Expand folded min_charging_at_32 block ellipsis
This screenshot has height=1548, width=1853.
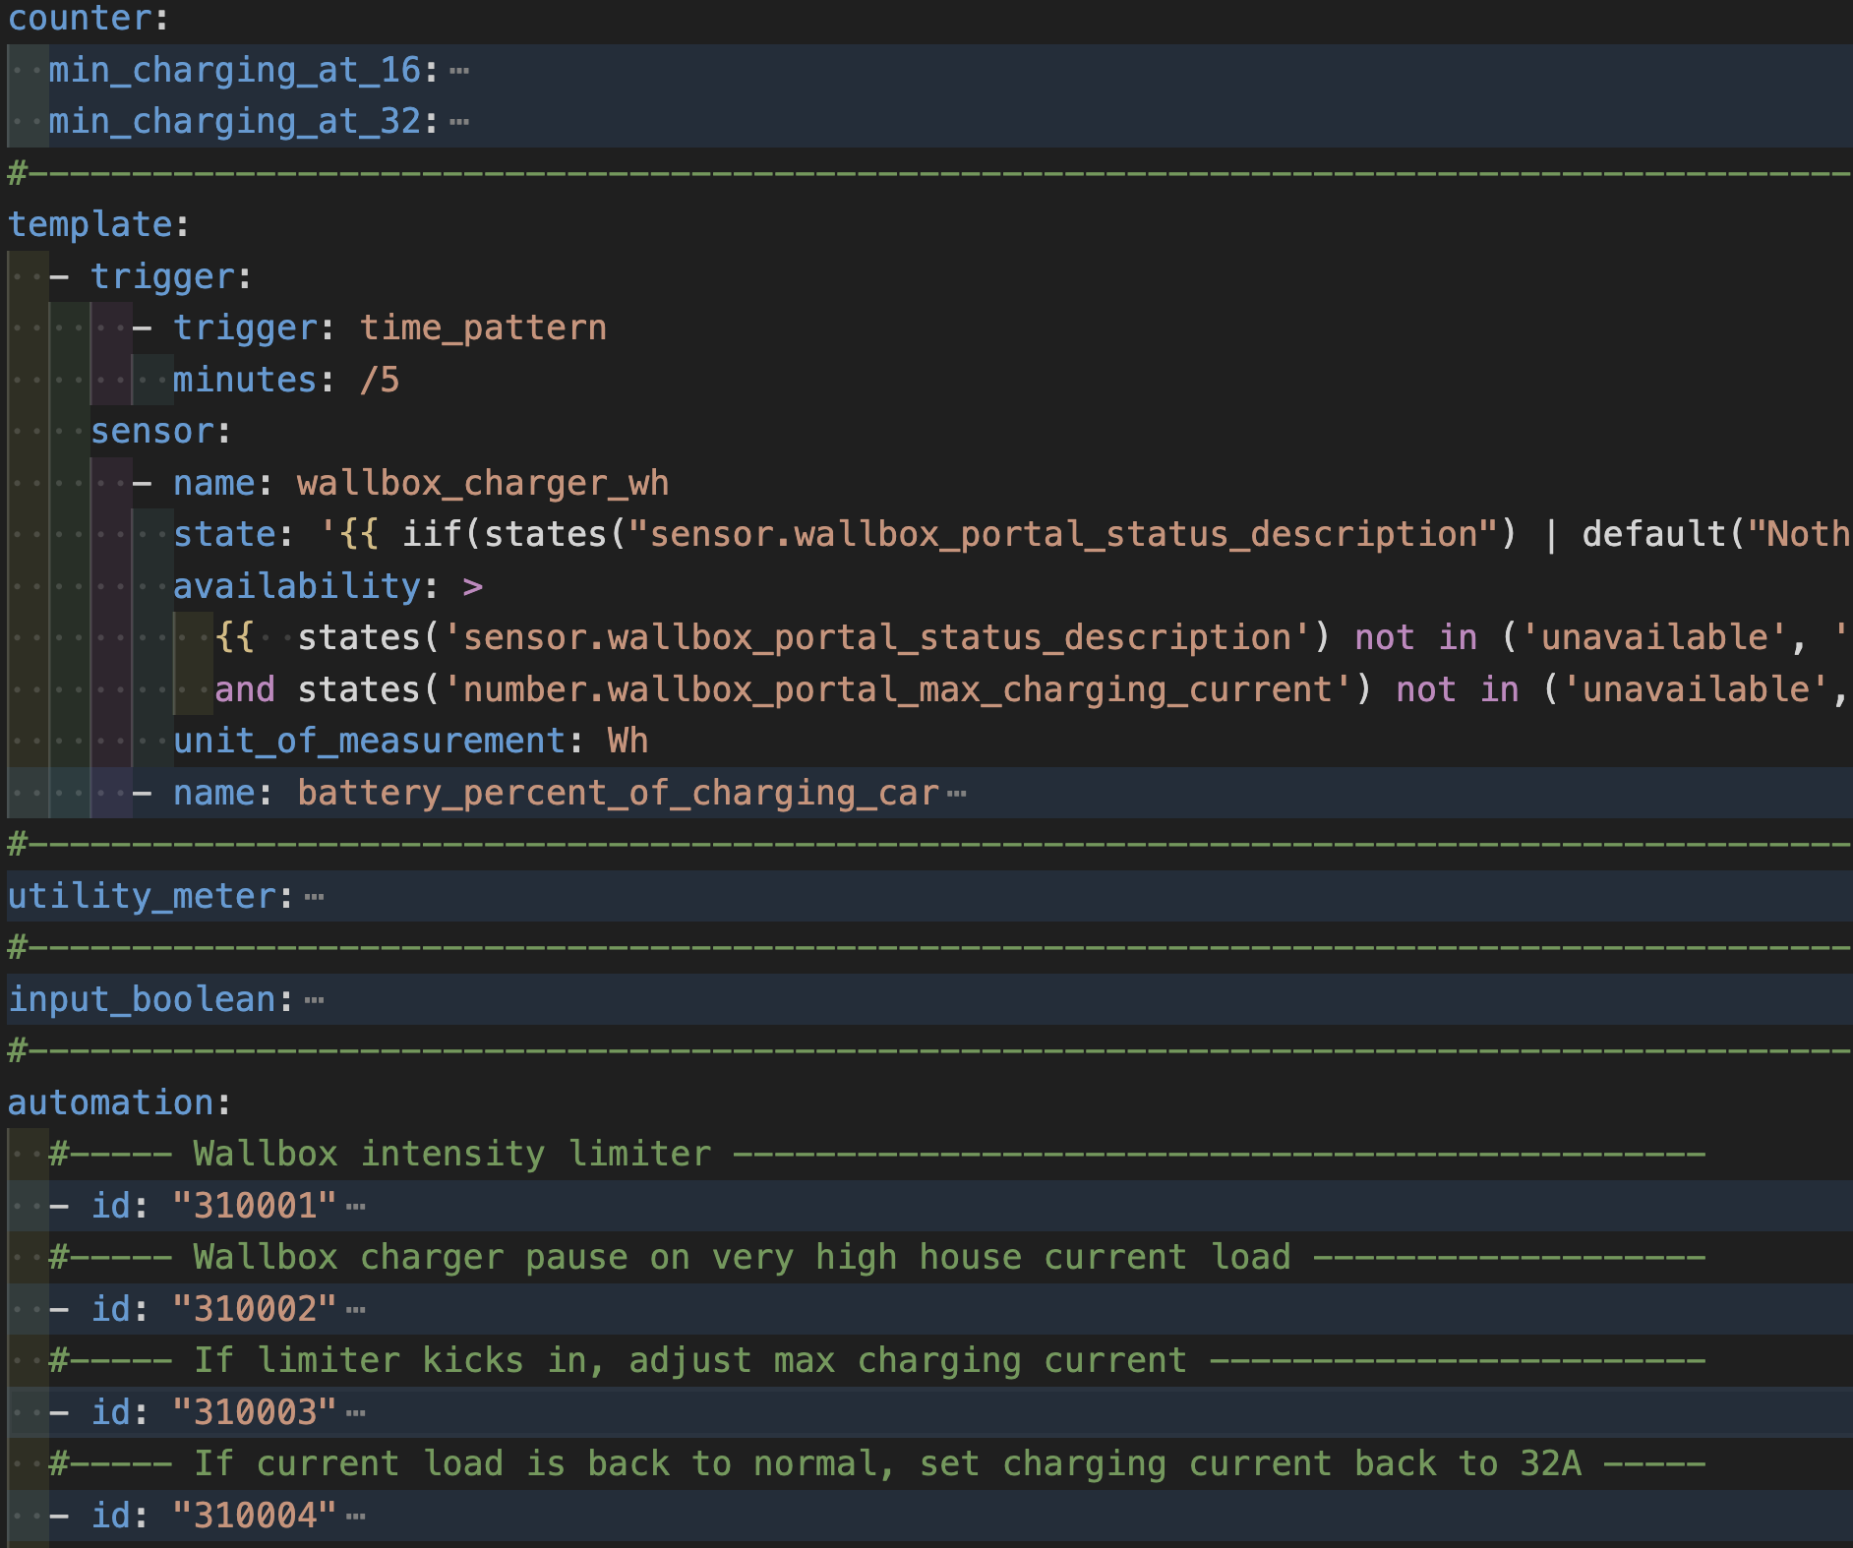click(x=458, y=123)
